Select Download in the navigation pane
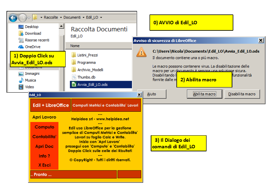Image resolution: width=271 pixels, height=191 pixels. pos(33,33)
